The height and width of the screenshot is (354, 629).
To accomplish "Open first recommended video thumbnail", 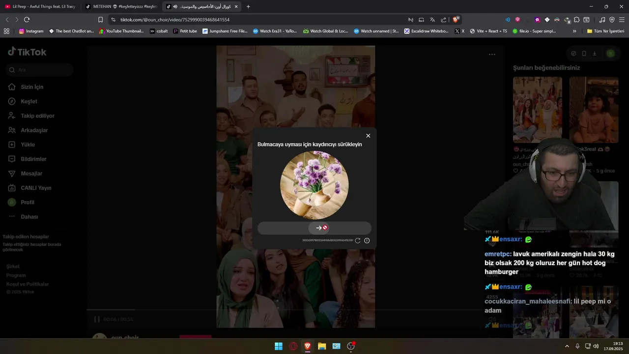I will (538, 110).
